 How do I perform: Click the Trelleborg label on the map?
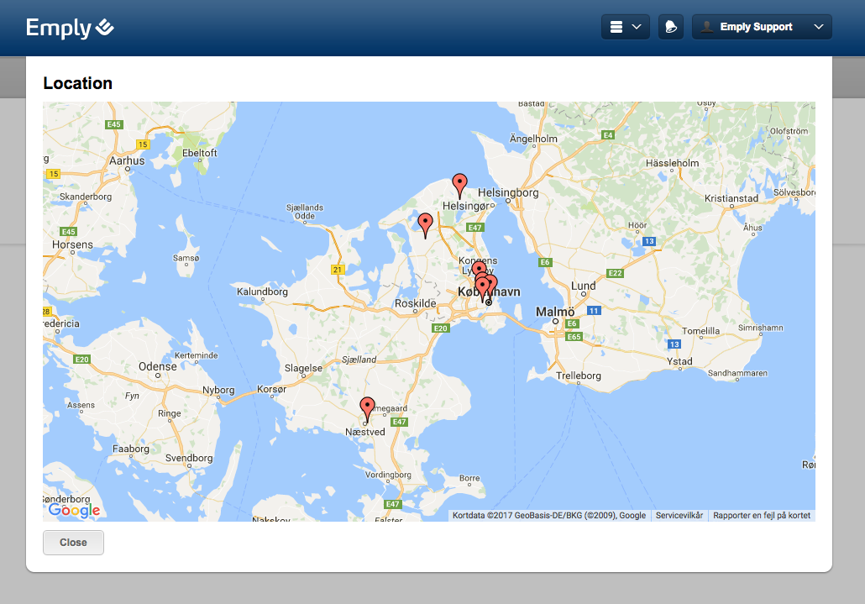tap(578, 376)
